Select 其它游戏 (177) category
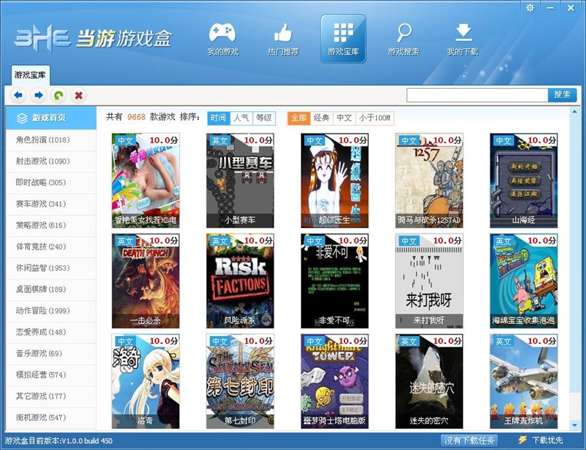 tap(51, 396)
